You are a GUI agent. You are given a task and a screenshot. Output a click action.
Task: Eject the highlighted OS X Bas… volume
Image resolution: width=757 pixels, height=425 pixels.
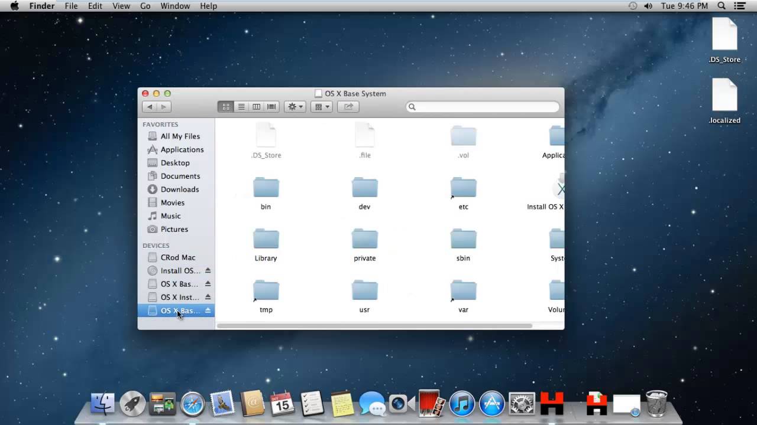point(208,310)
